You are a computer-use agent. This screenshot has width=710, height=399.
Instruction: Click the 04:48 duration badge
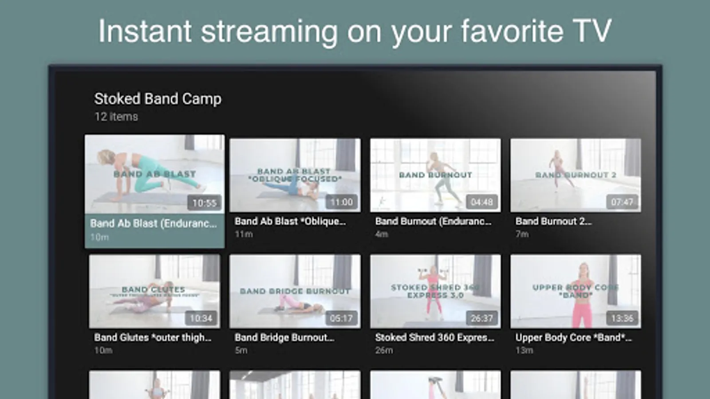(x=481, y=202)
